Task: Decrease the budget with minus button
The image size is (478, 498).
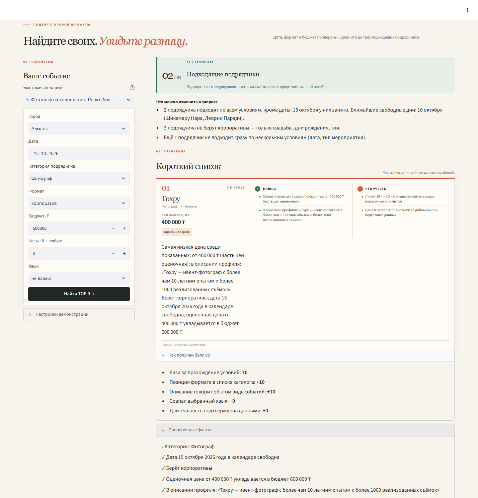Action: coord(114,228)
